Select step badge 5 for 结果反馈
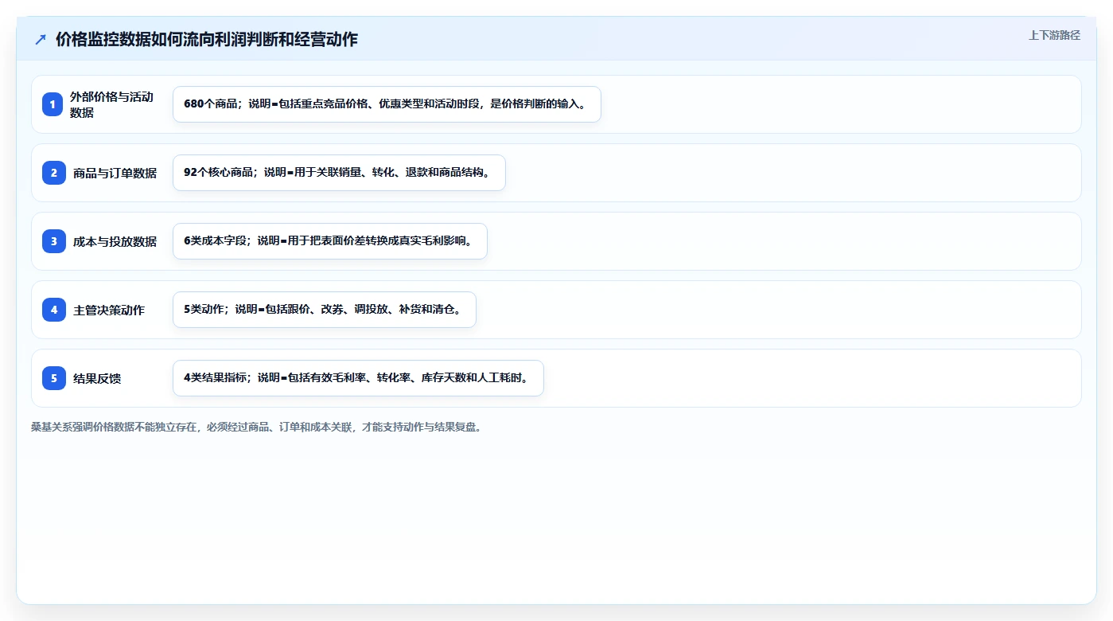Viewport: 1113px width, 621px height. pos(53,378)
